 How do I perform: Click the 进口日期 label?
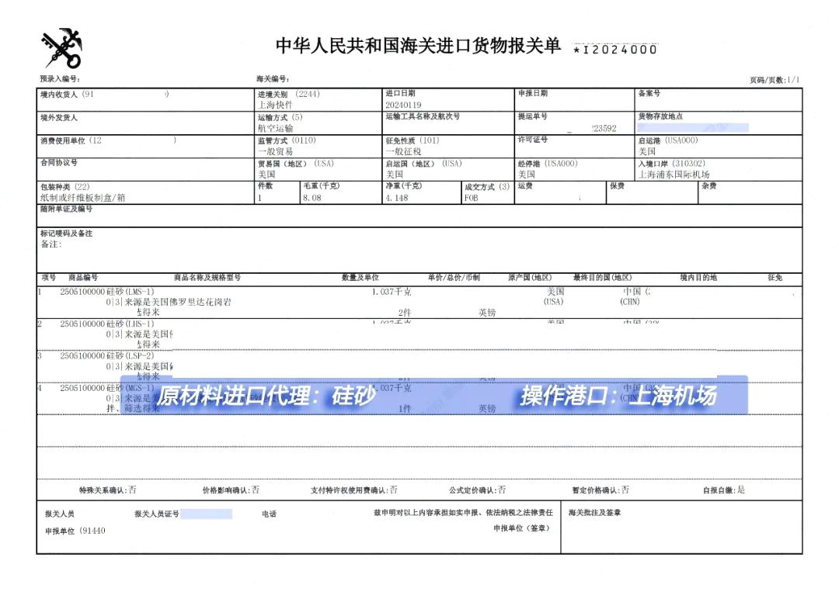point(400,93)
